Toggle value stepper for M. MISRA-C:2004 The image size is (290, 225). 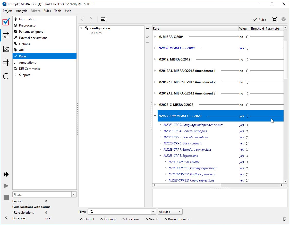[247, 37]
